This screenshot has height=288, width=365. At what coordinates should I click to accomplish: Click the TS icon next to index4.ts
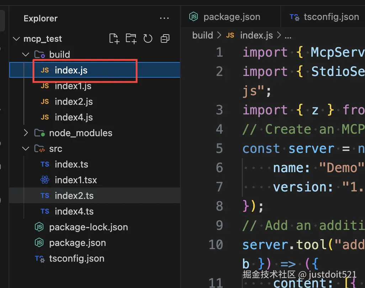coord(45,211)
